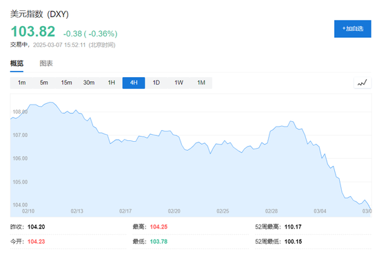The width and height of the screenshot is (379, 256).
Task: Select the 30m timeframe
Action: pos(89,83)
